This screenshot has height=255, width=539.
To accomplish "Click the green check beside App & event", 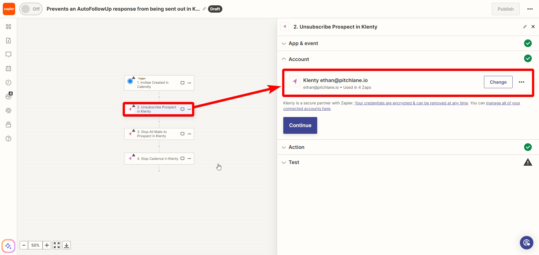I will pyautogui.click(x=528, y=43).
